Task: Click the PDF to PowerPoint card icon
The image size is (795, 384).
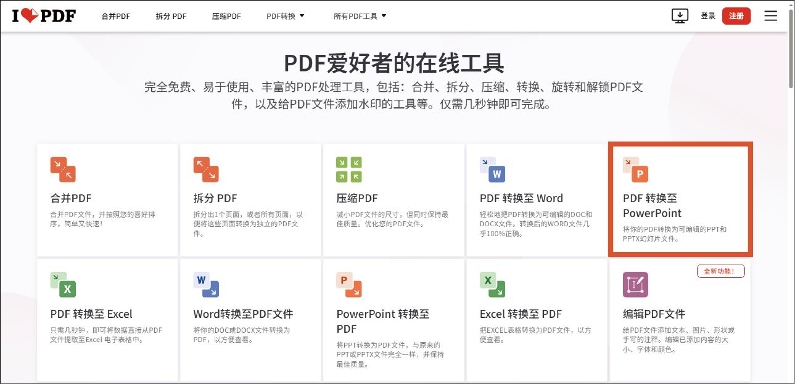Action: tap(635, 170)
